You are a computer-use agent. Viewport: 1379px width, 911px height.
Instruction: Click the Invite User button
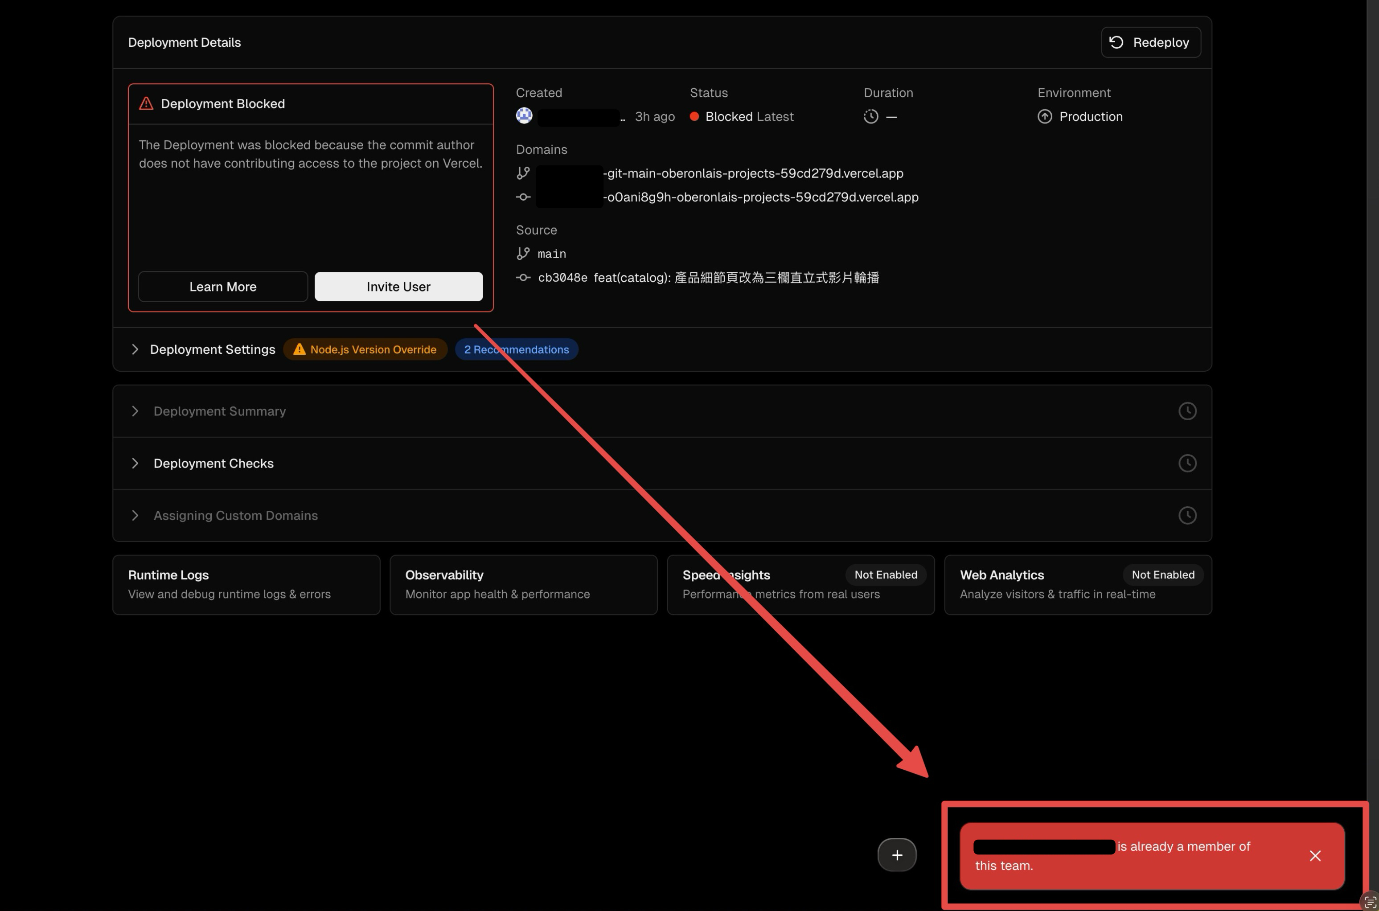coord(398,287)
